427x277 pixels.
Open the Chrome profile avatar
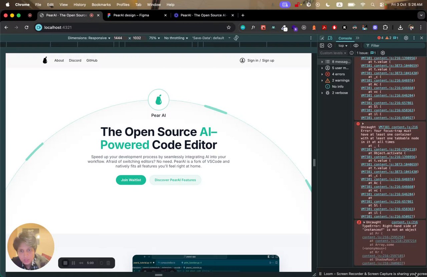point(411,27)
